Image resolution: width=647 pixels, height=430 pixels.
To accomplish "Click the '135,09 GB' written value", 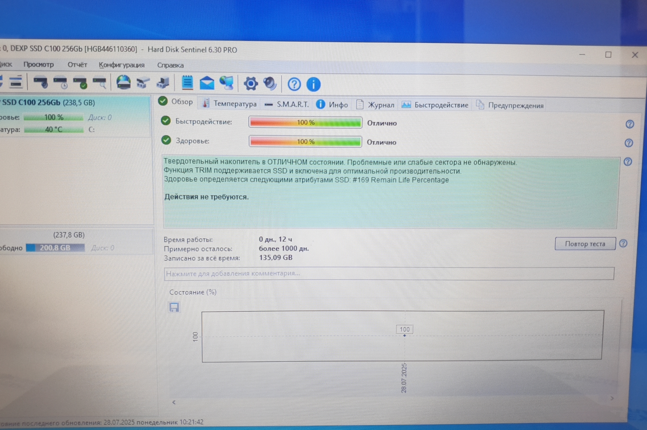I will pyautogui.click(x=276, y=258).
